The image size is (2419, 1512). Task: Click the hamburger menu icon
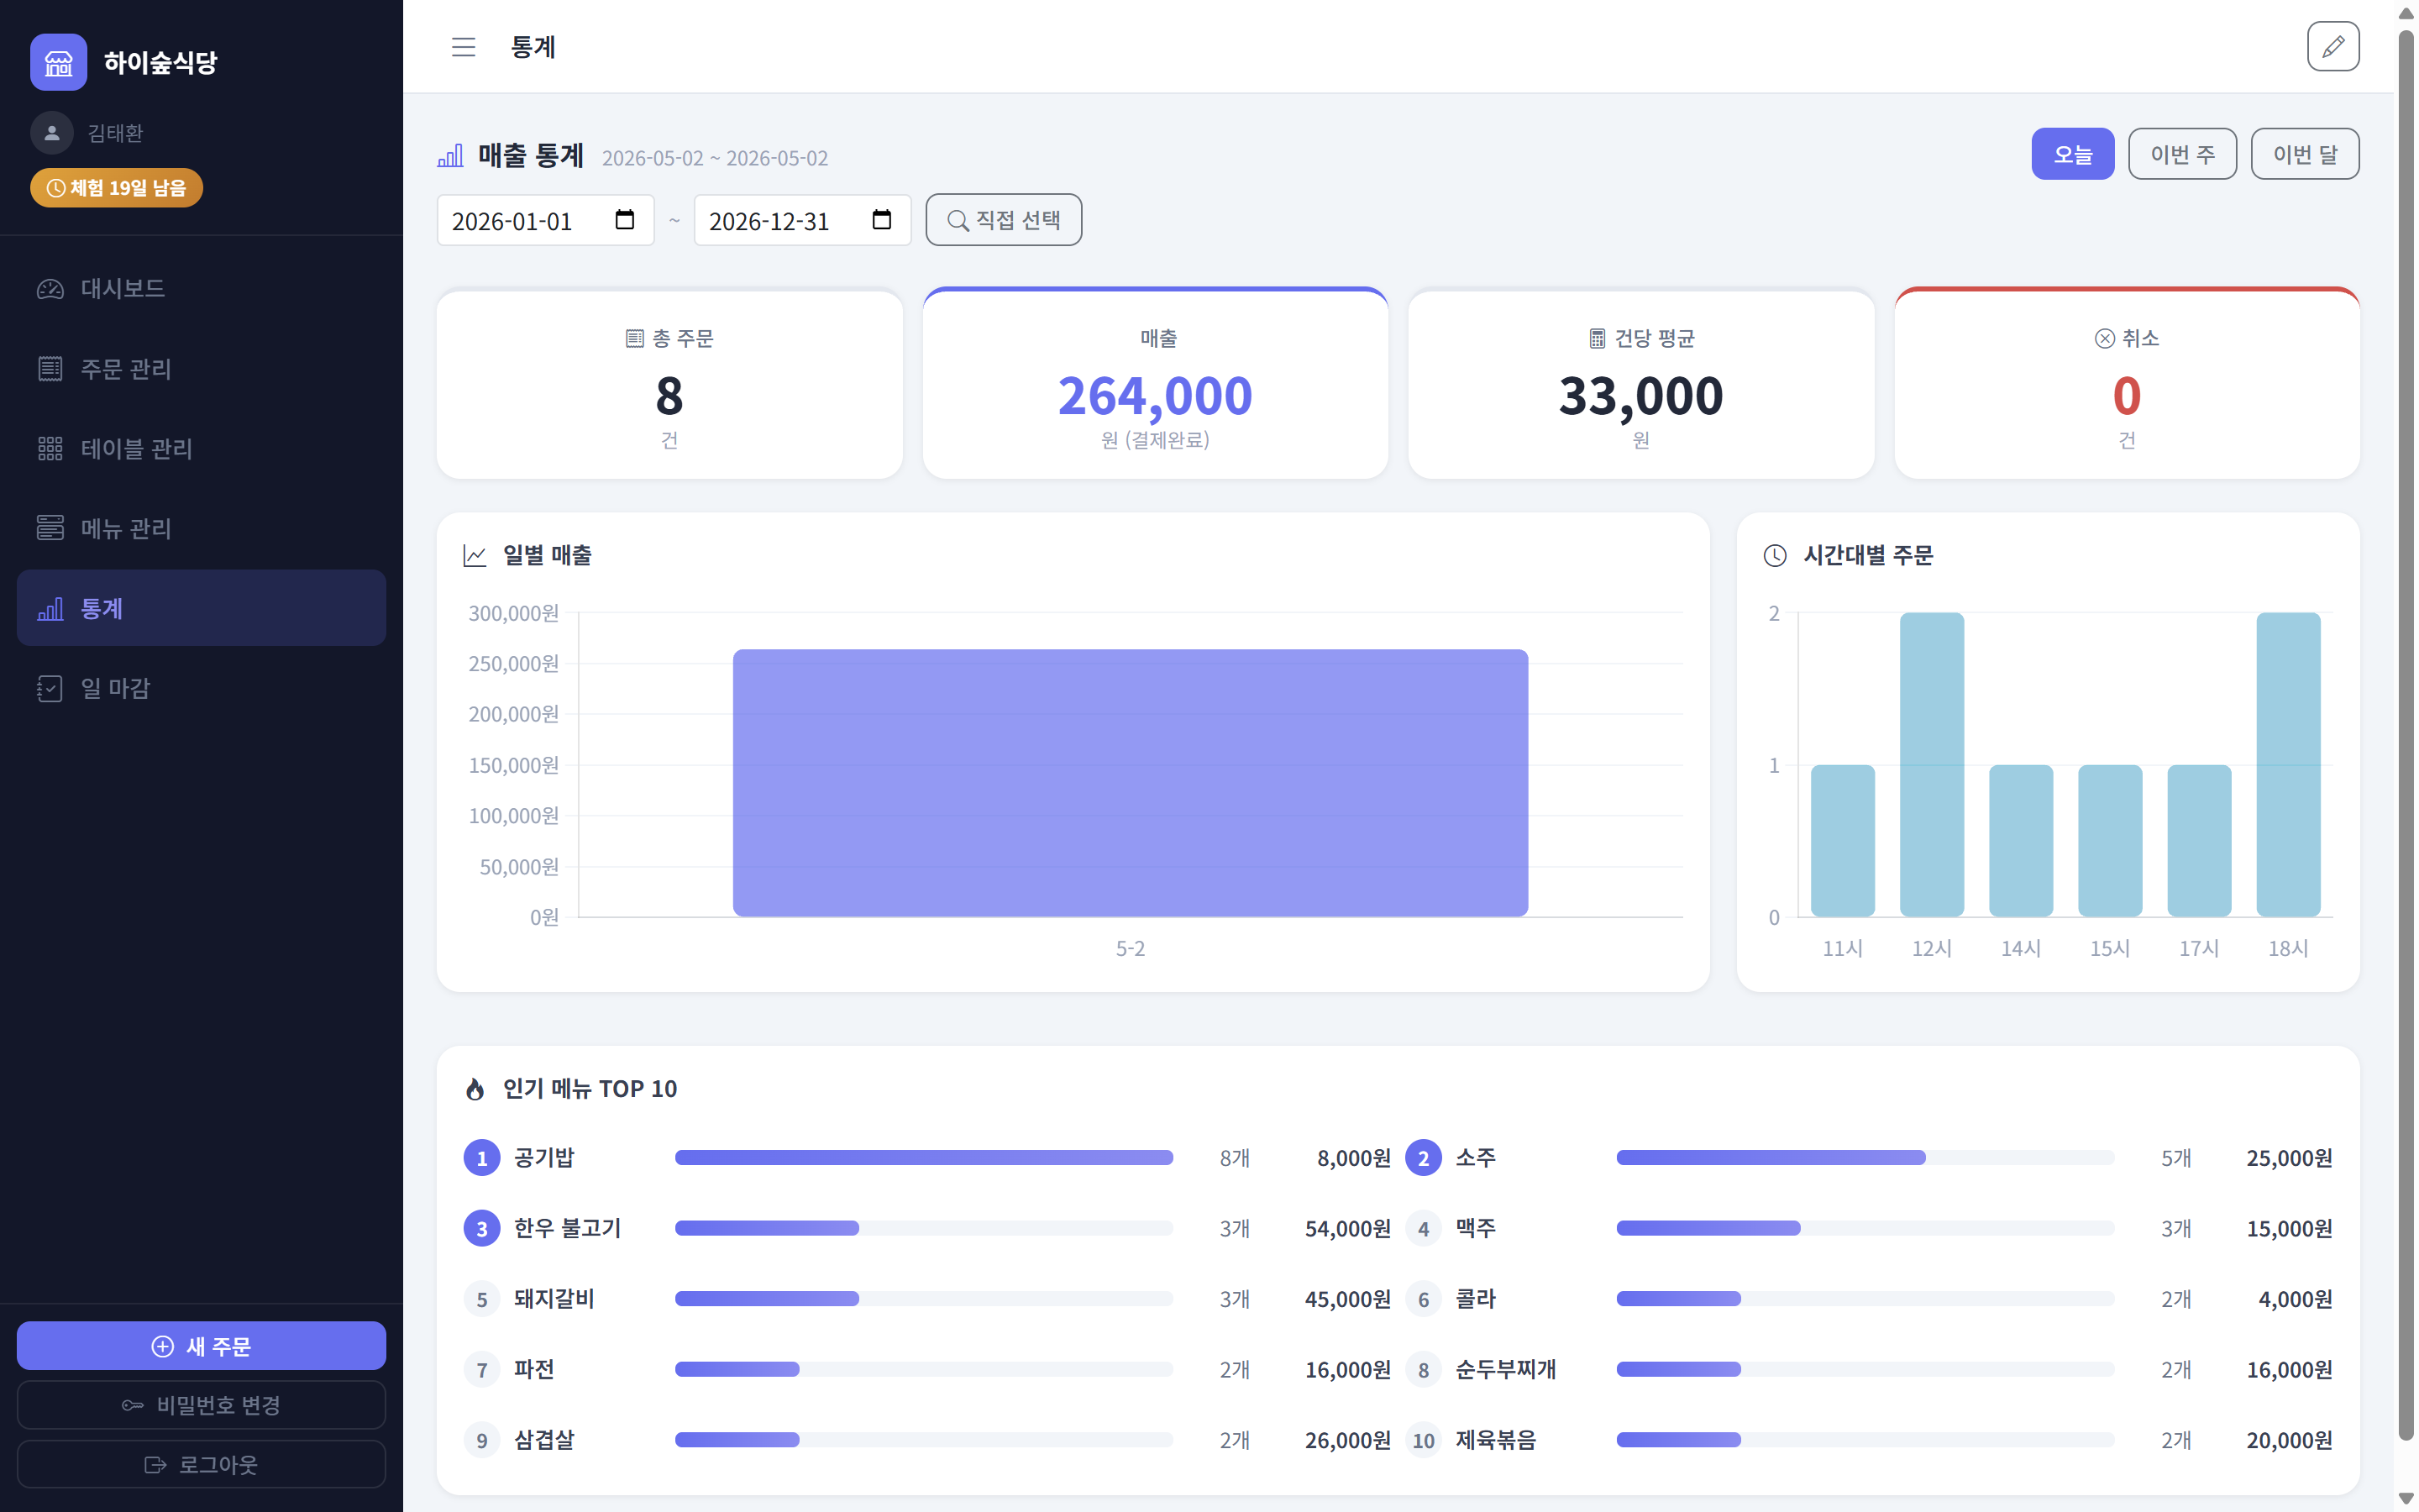tap(463, 47)
